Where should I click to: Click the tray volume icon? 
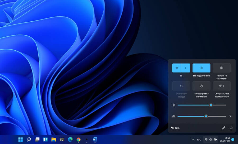211,140
